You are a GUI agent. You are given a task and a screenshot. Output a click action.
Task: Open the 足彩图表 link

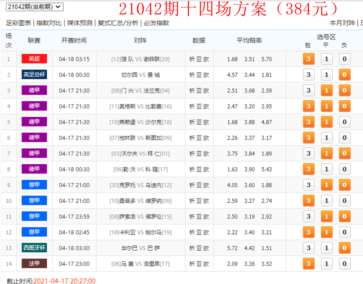click(x=18, y=23)
